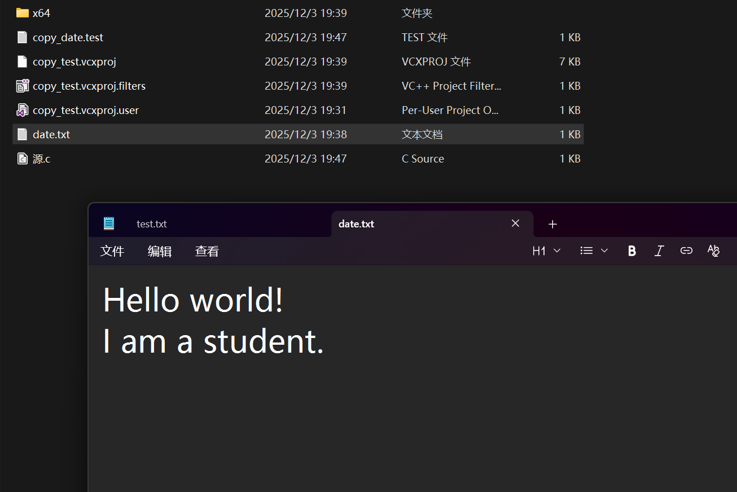Click the 7 KB size of copy_test.vcxproj

(x=570, y=61)
